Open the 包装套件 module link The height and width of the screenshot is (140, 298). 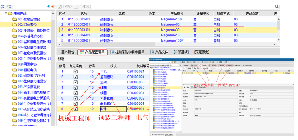tap(107, 98)
